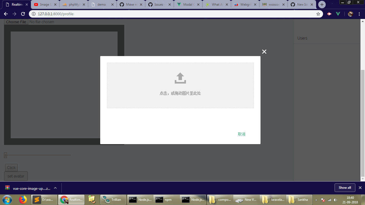The image size is (365, 205).
Task: Open the compo... folder in the taskbar
Action: click(x=220, y=199)
